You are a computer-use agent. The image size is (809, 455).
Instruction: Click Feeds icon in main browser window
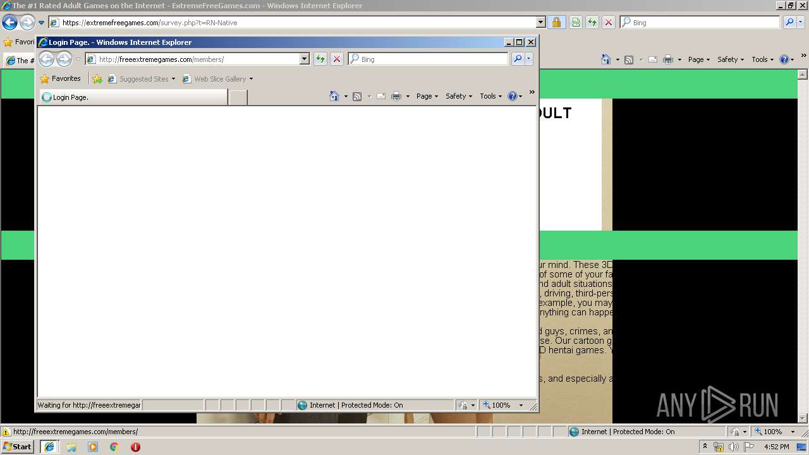pyautogui.click(x=629, y=59)
